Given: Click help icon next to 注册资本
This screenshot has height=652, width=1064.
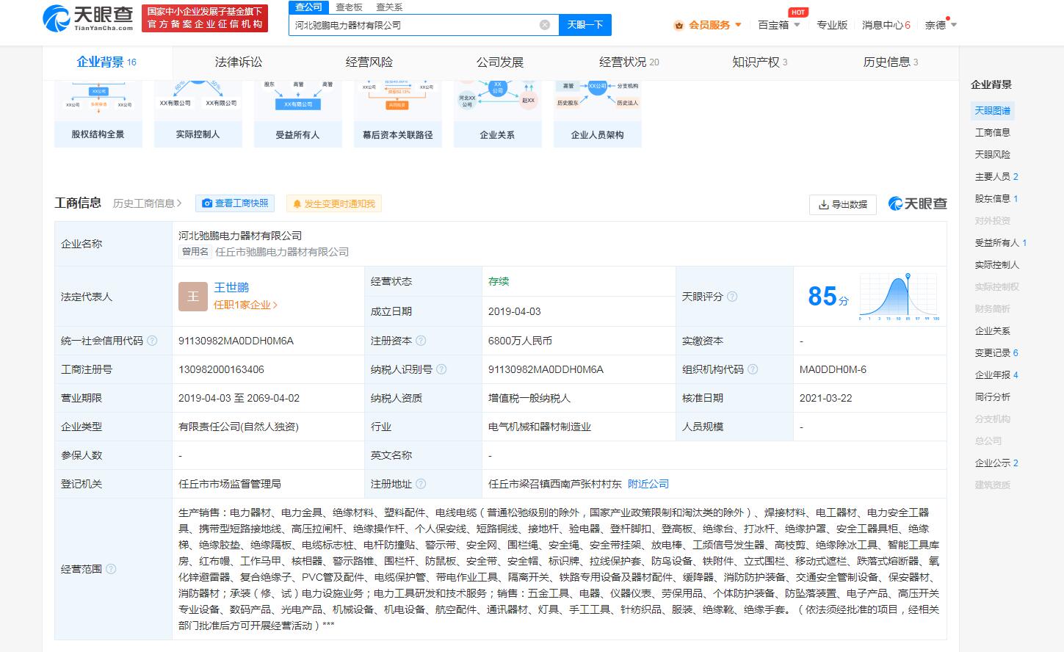Looking at the screenshot, I should 421,341.
